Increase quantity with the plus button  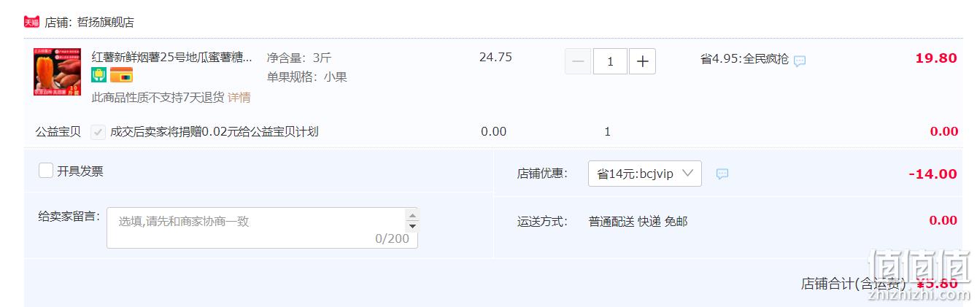click(x=642, y=61)
